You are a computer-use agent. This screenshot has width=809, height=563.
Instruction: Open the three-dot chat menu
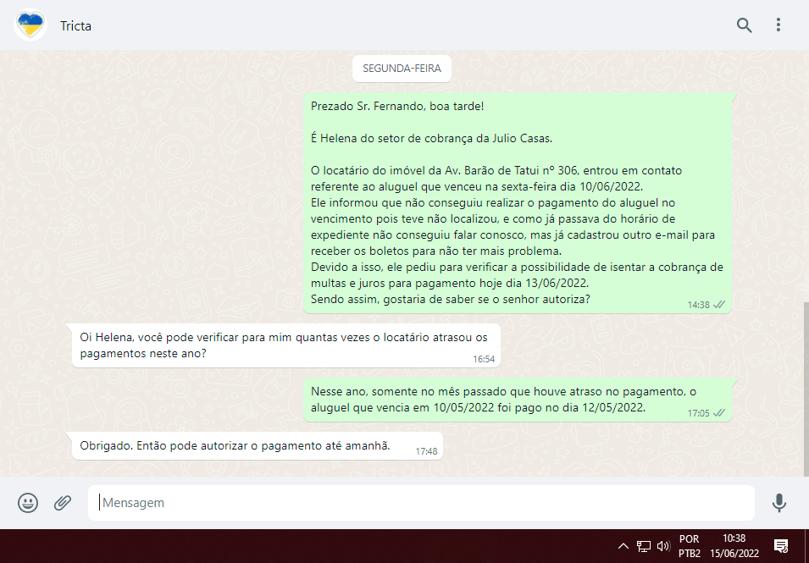[x=779, y=25]
